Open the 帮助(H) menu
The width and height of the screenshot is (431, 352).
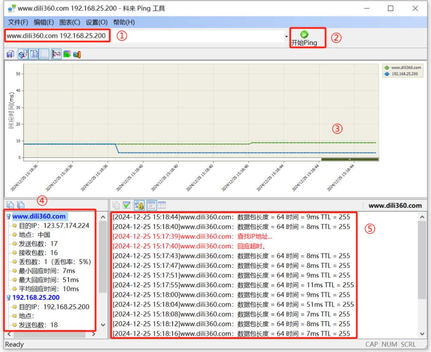124,22
